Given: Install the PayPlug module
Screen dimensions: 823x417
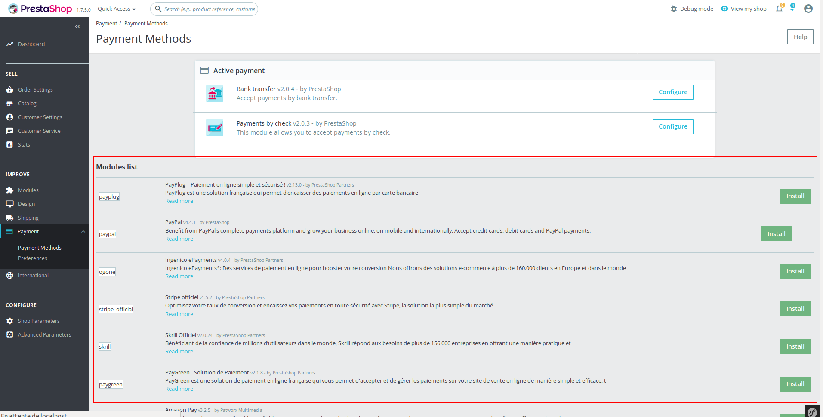Looking at the screenshot, I should pos(795,196).
